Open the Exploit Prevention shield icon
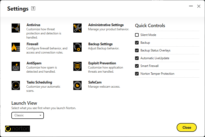The image size is (205, 137). click(77, 66)
